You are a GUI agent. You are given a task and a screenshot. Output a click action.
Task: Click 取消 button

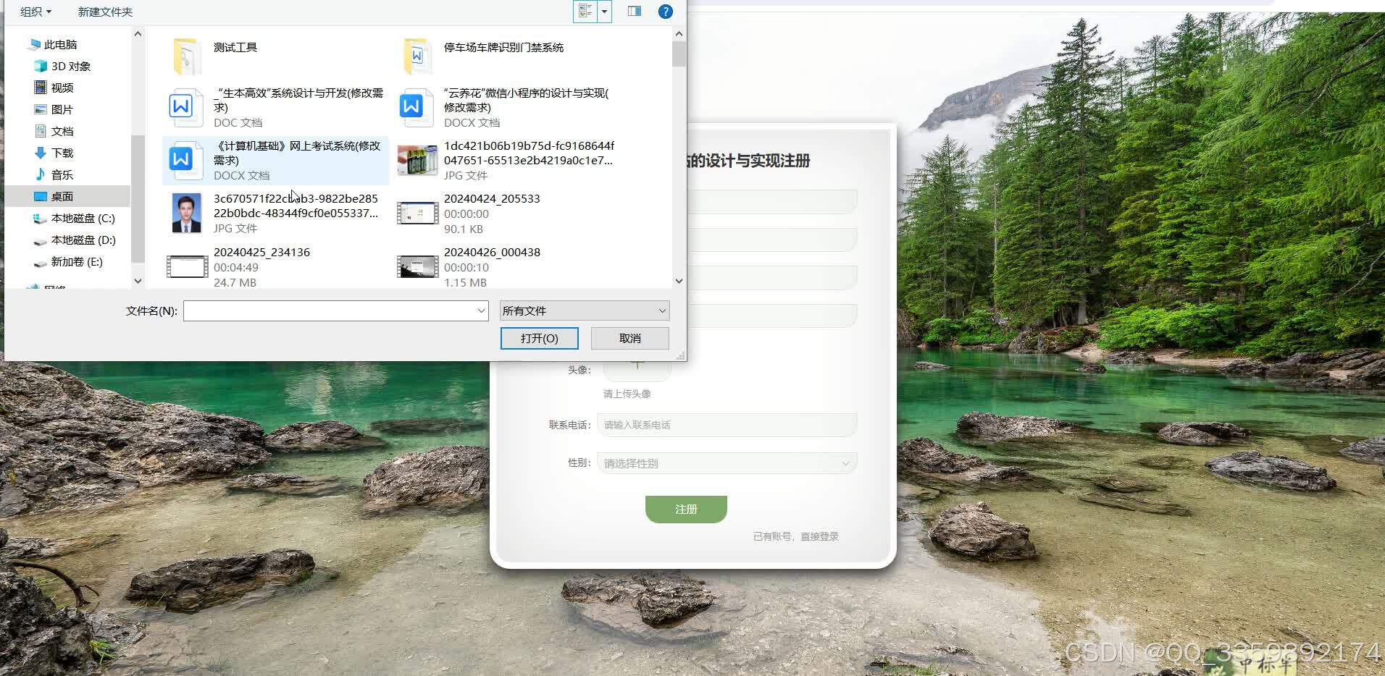[630, 338]
